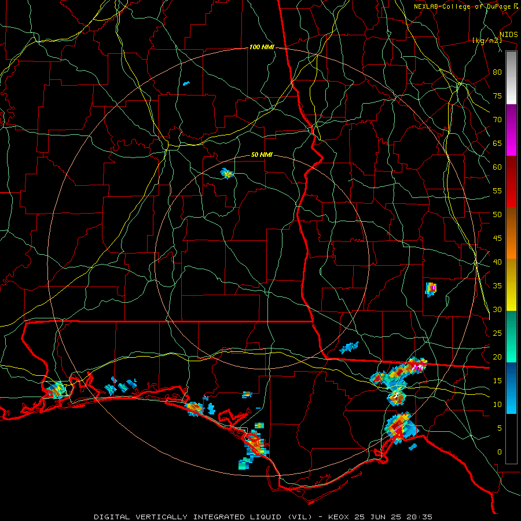The width and height of the screenshot is (521, 521).
Task: Click the isolated magenta-core storm cell in the east
Action: point(431,289)
